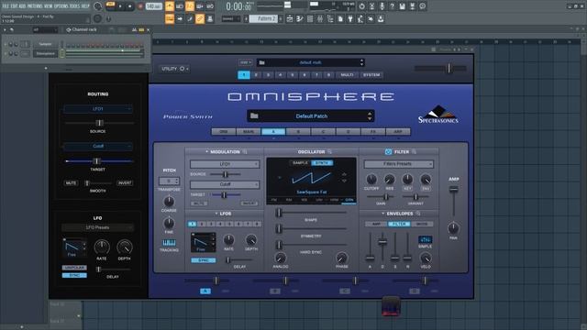Viewport: 587px width, 330px height.
Task: Zoom the Filter section magnifier icon
Action: point(414,151)
